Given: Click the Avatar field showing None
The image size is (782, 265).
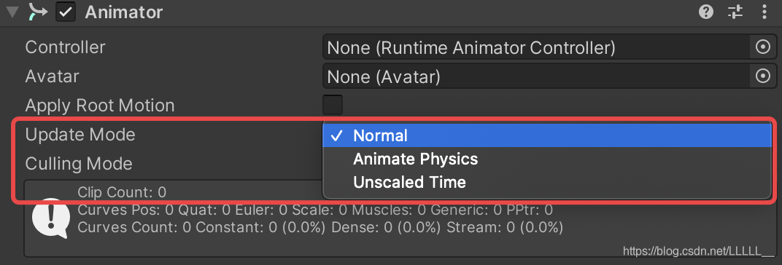Looking at the screenshot, I should coord(536,76).
